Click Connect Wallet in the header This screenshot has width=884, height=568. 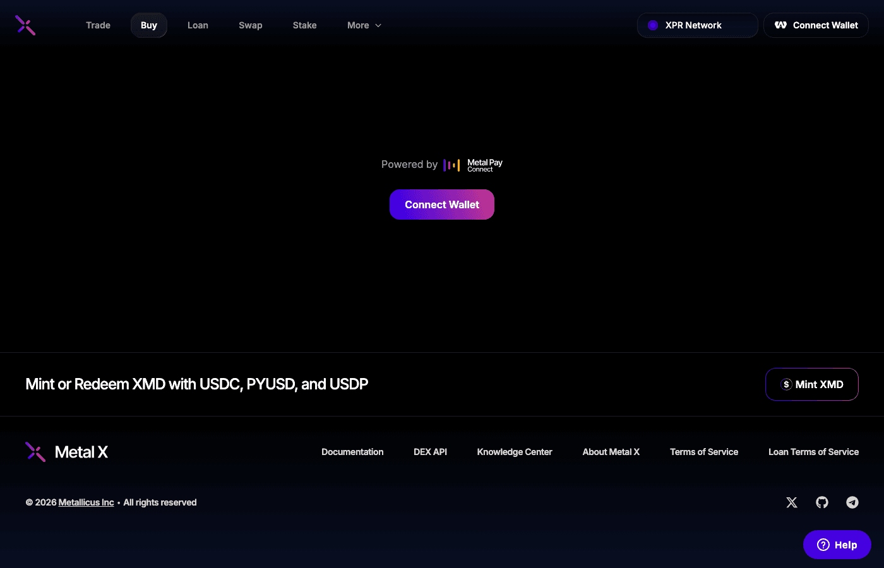click(x=816, y=25)
